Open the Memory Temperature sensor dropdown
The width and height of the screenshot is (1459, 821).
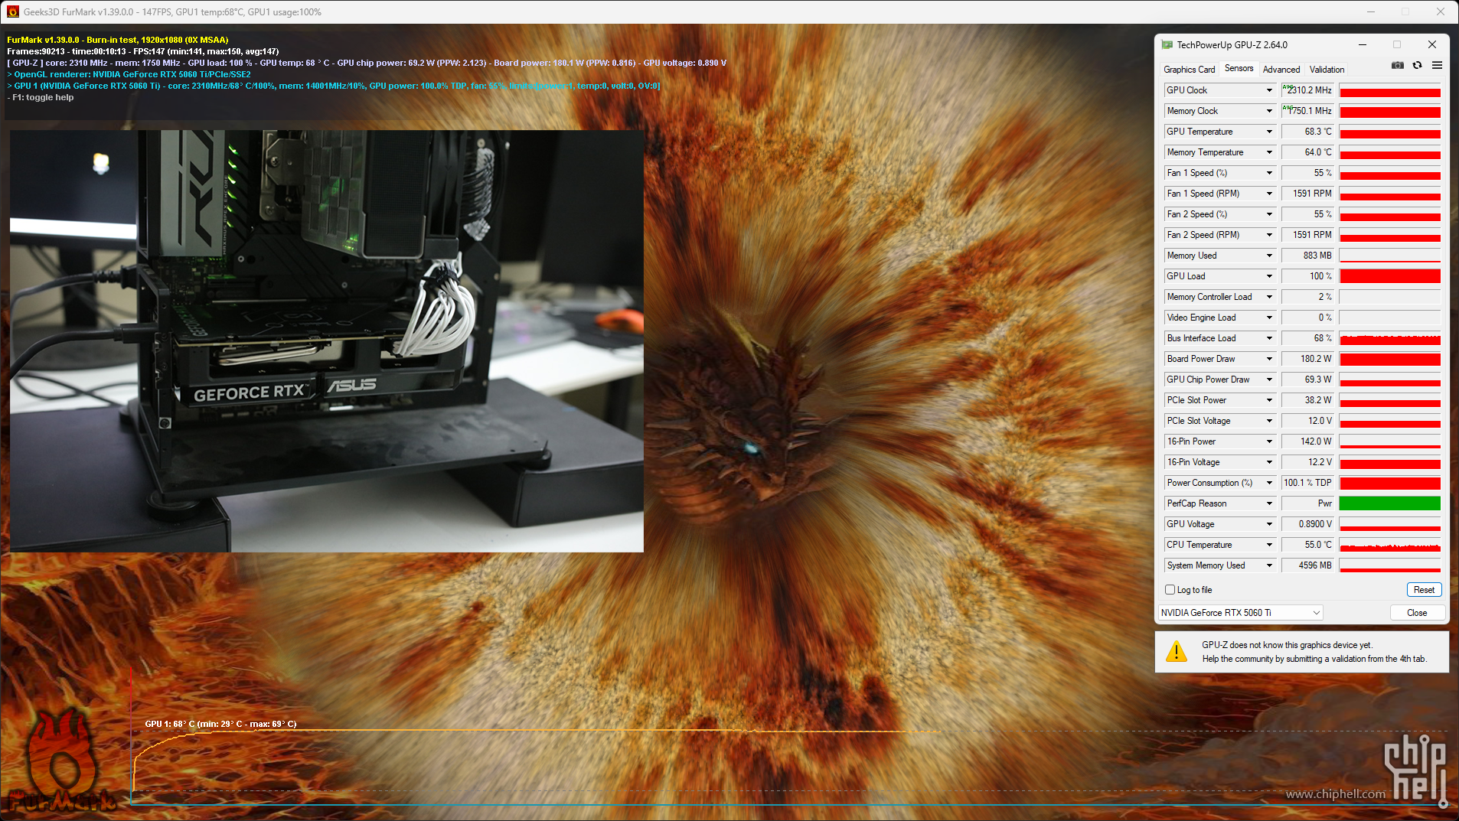1269,152
